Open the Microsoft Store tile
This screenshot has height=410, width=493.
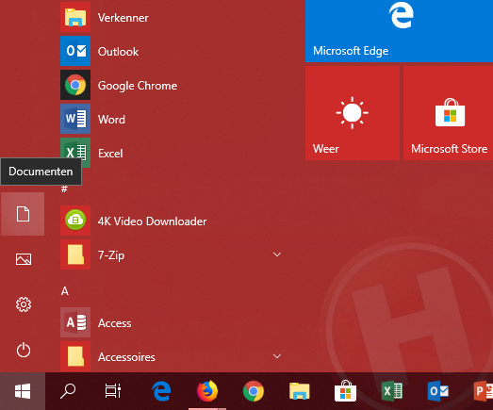[x=448, y=113]
